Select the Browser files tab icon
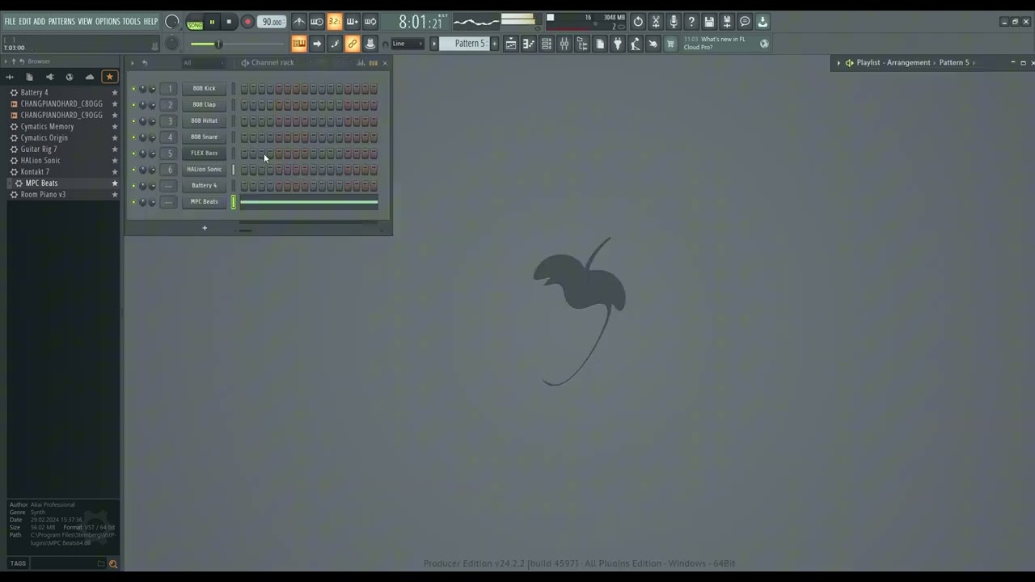Image resolution: width=1035 pixels, height=582 pixels. pyautogui.click(x=29, y=77)
